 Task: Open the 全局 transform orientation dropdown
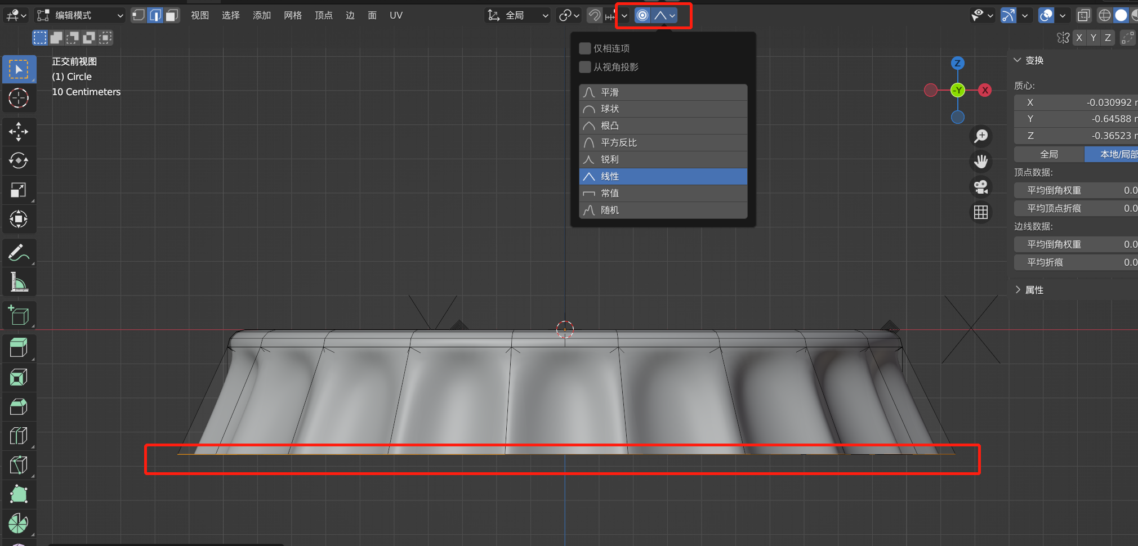(517, 15)
